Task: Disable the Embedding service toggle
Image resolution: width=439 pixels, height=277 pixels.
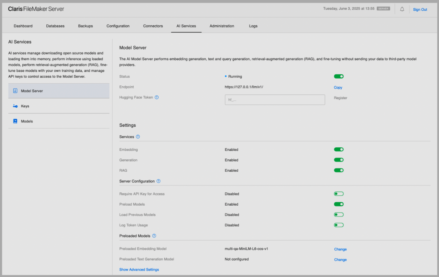Action: click(x=339, y=149)
